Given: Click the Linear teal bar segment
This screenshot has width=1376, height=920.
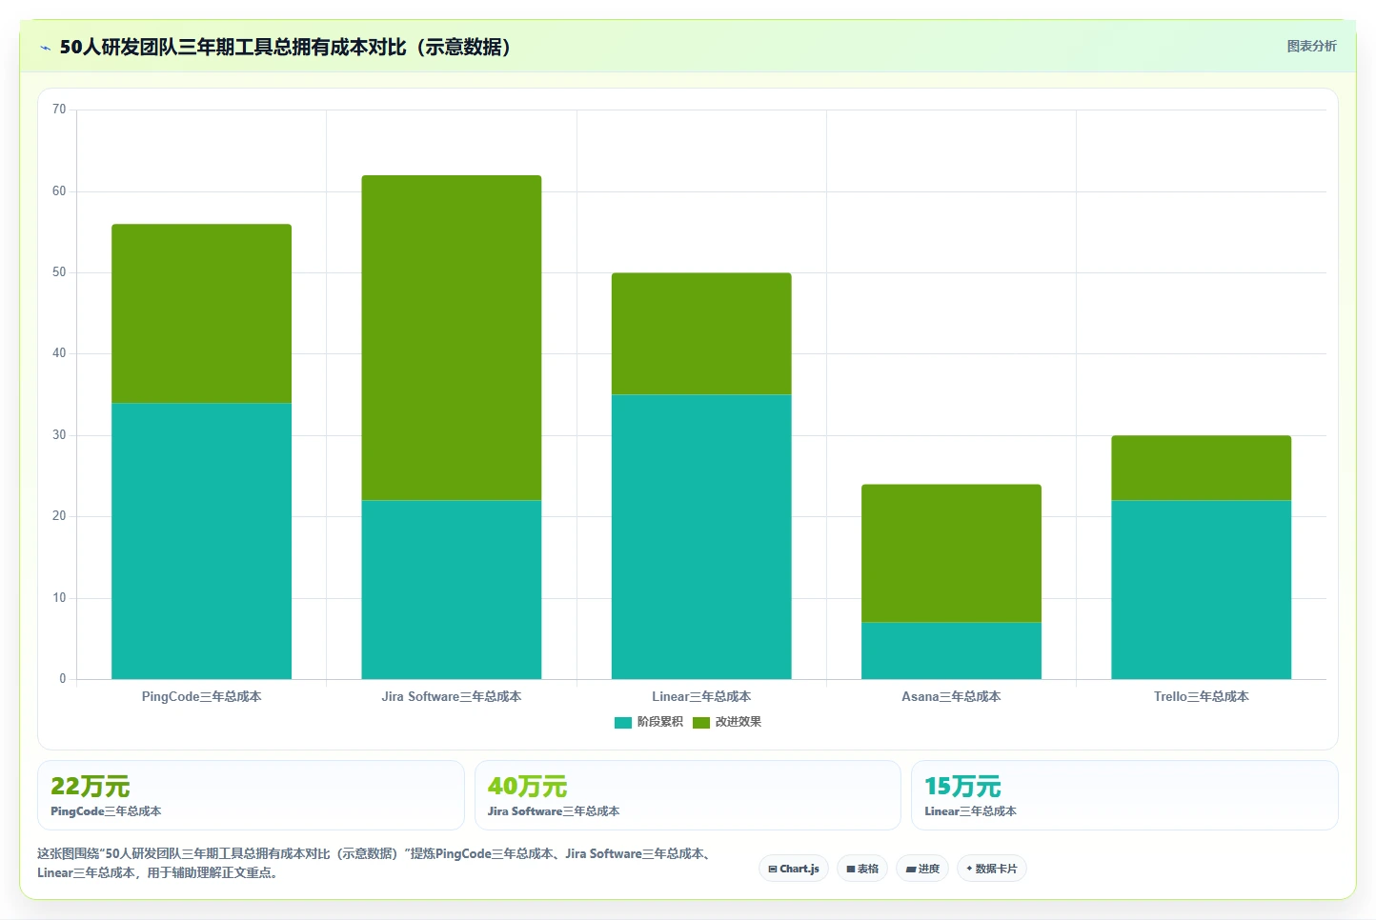Looking at the screenshot, I should [701, 537].
